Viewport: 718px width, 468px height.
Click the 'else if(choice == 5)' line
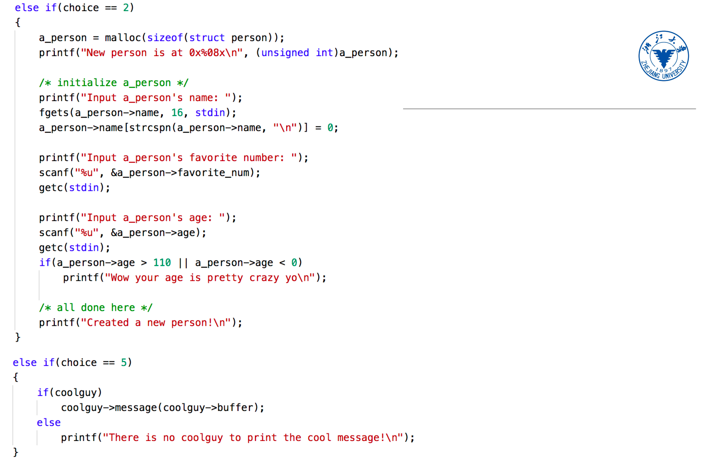click(x=72, y=363)
